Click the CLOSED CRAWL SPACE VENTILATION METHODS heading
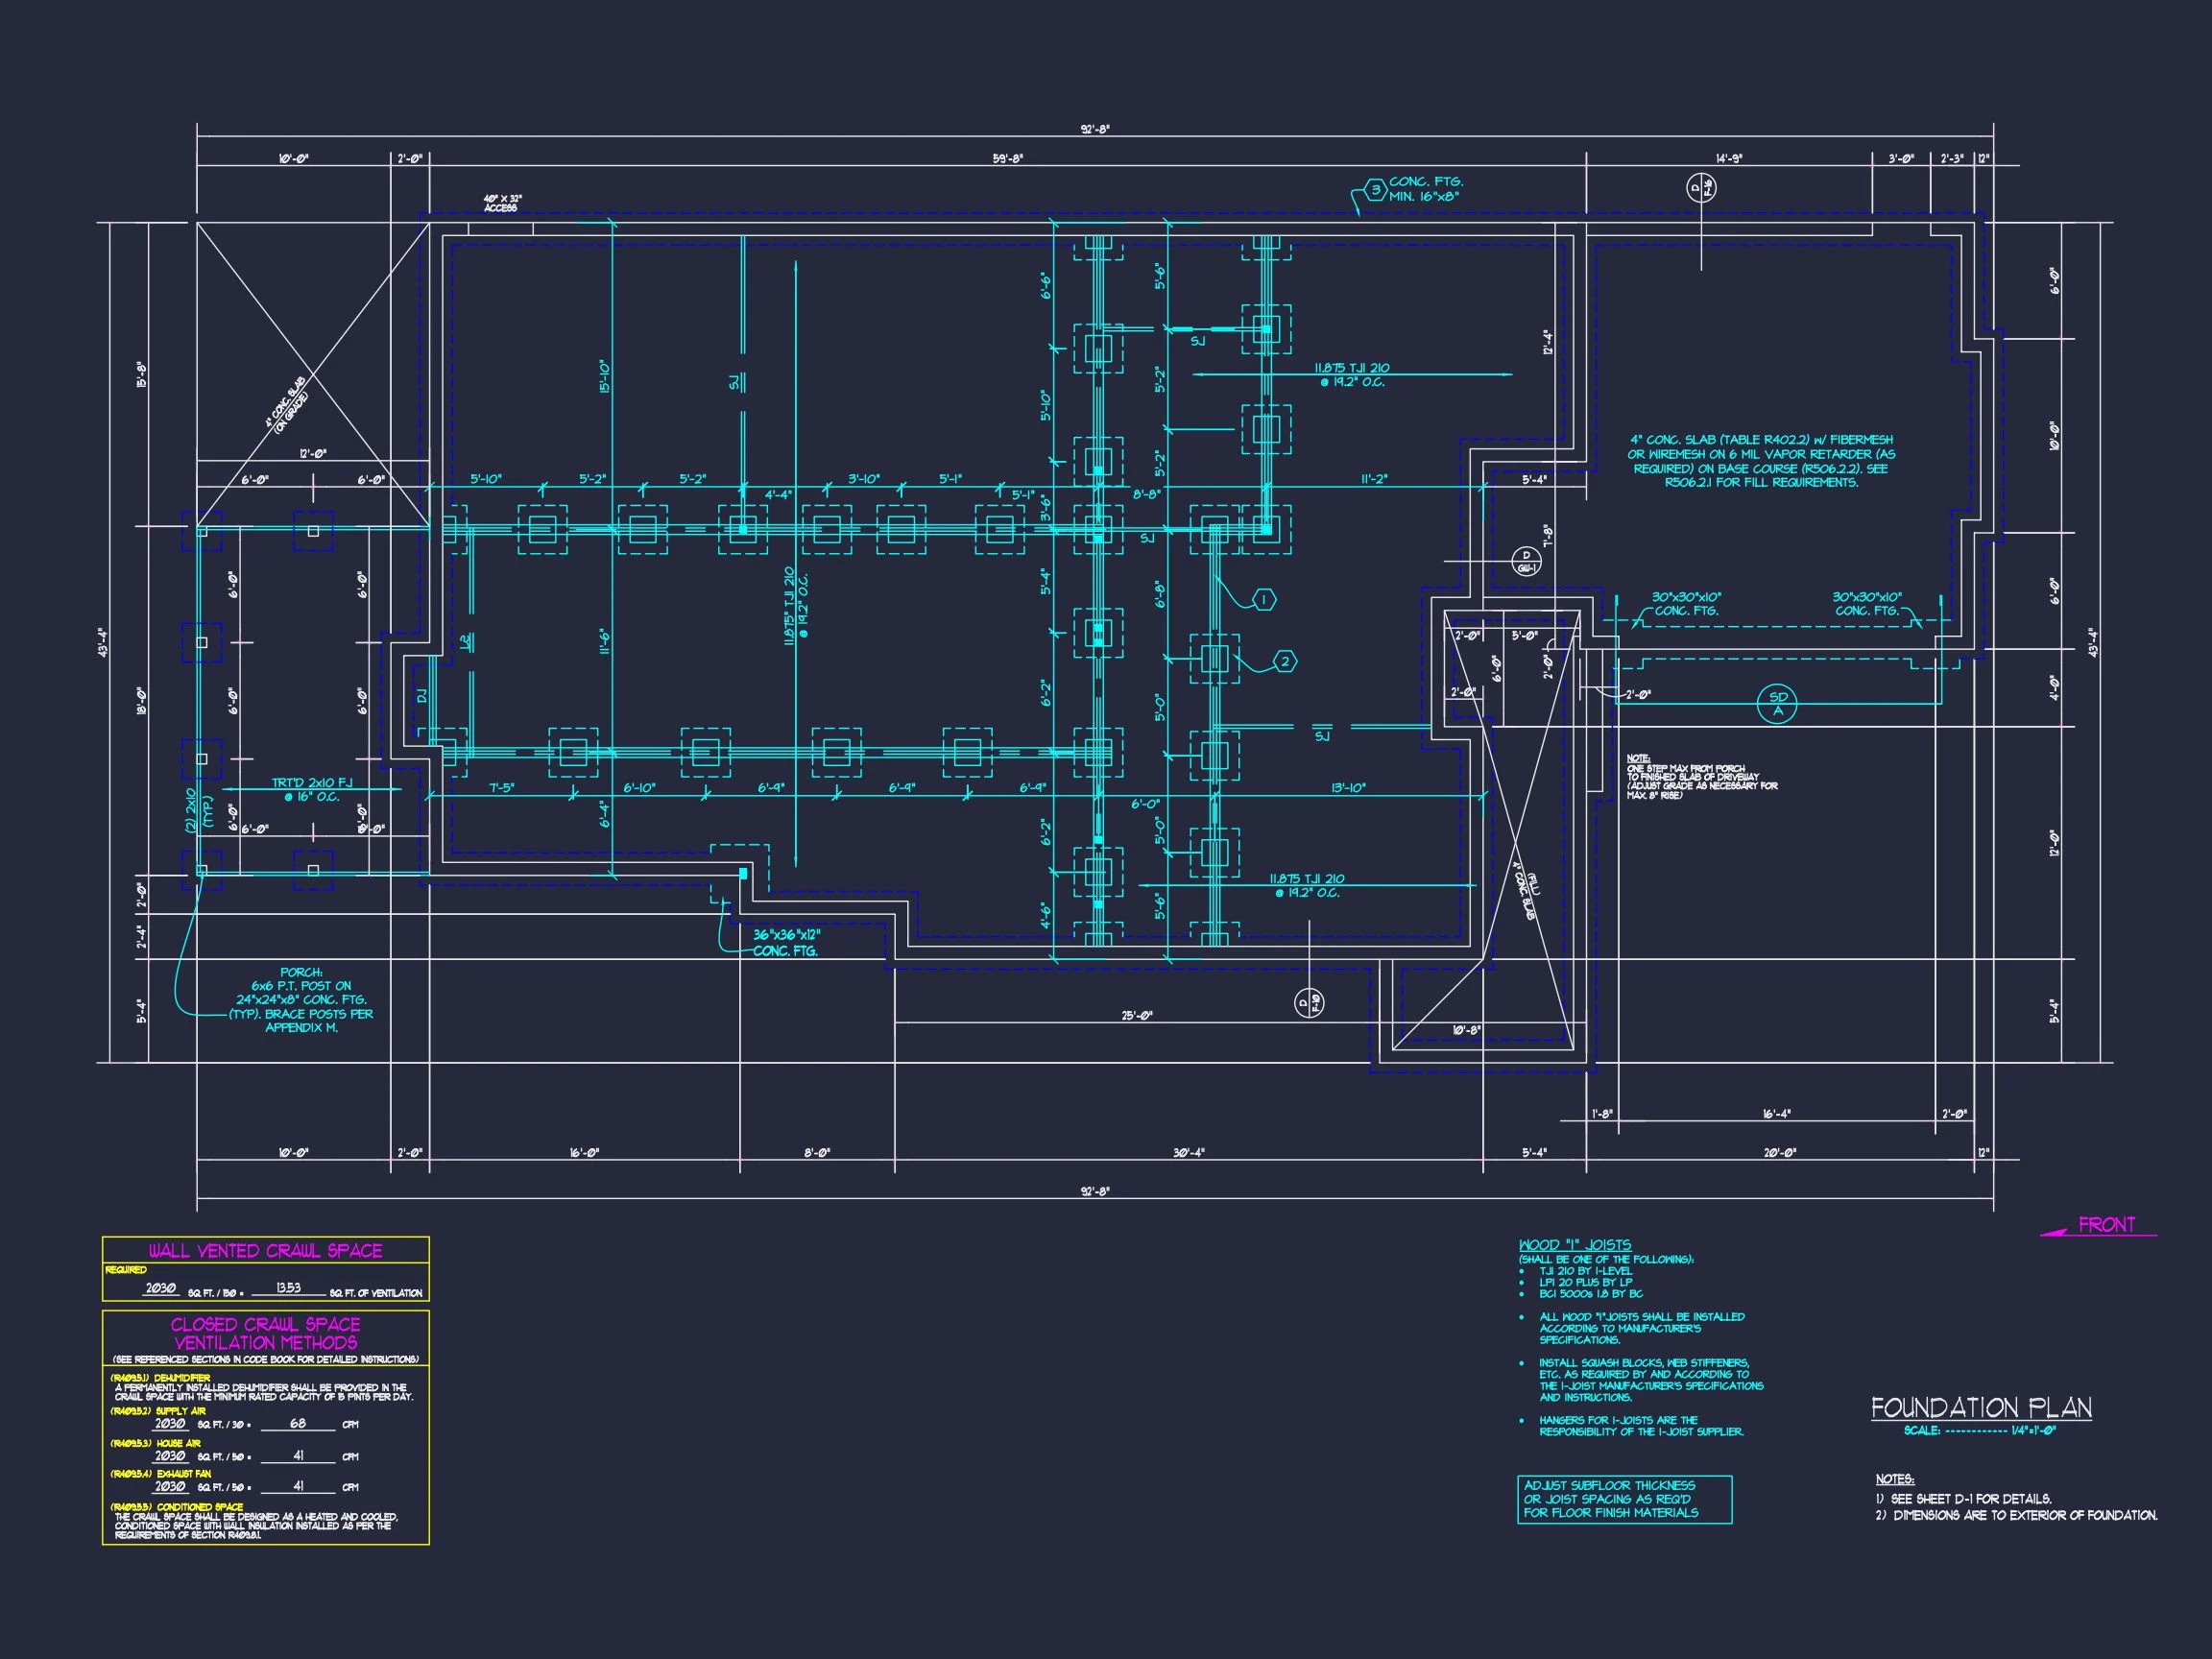Screen dimensions: 2212x1659 click(x=265, y=1333)
